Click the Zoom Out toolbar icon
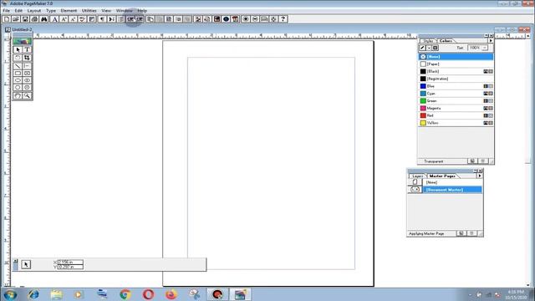The width and height of the screenshot is (535, 301). 255,19
